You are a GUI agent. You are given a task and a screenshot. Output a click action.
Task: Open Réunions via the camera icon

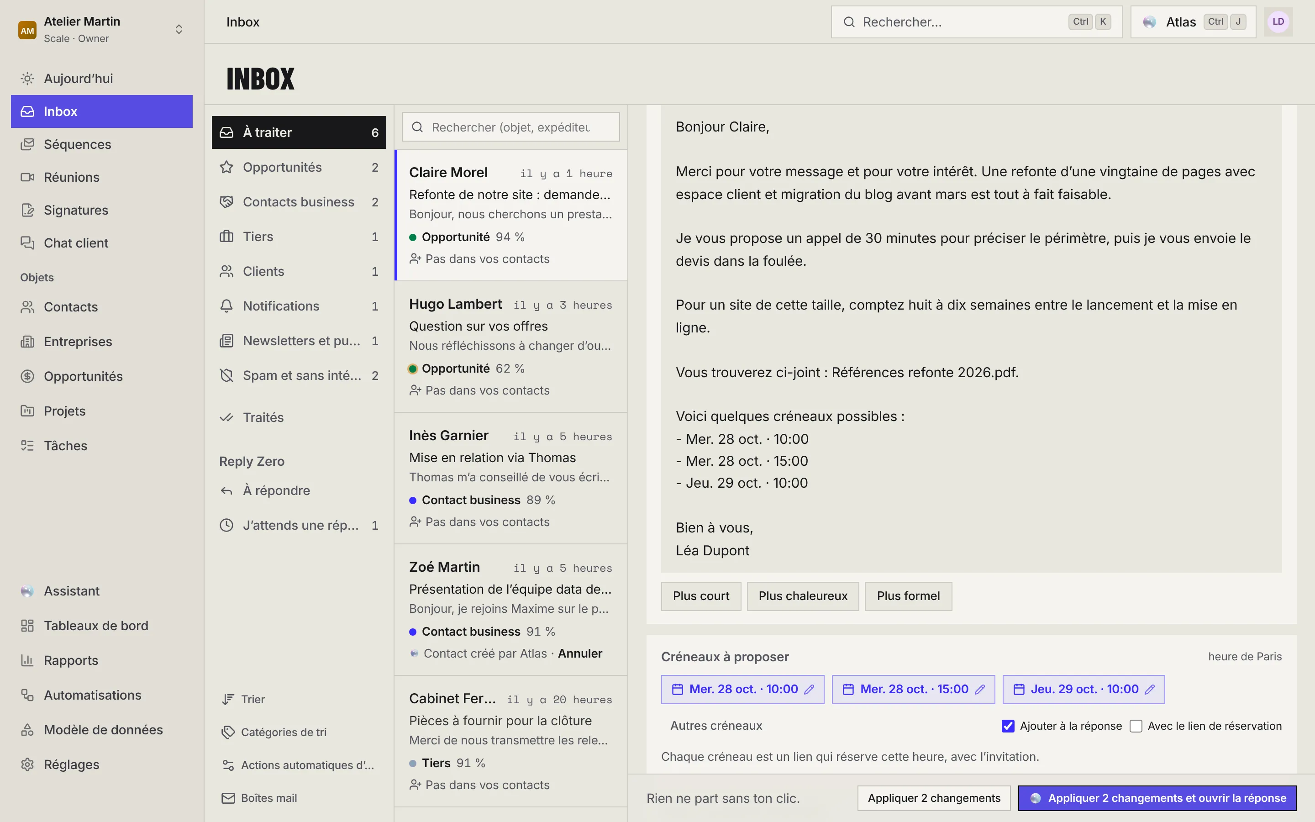tap(27, 177)
